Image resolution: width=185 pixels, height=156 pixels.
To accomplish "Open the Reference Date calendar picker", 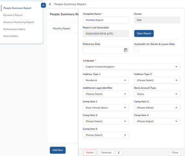I will point(126,50).
